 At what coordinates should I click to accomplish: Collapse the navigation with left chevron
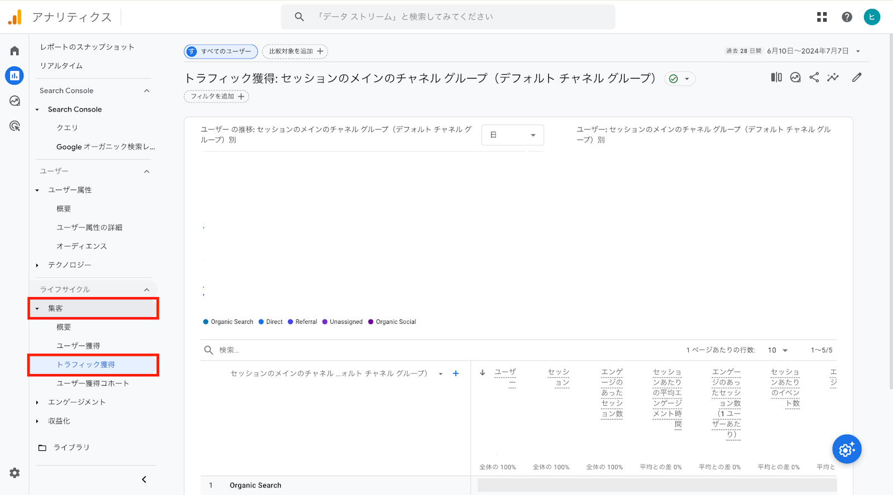tap(144, 479)
